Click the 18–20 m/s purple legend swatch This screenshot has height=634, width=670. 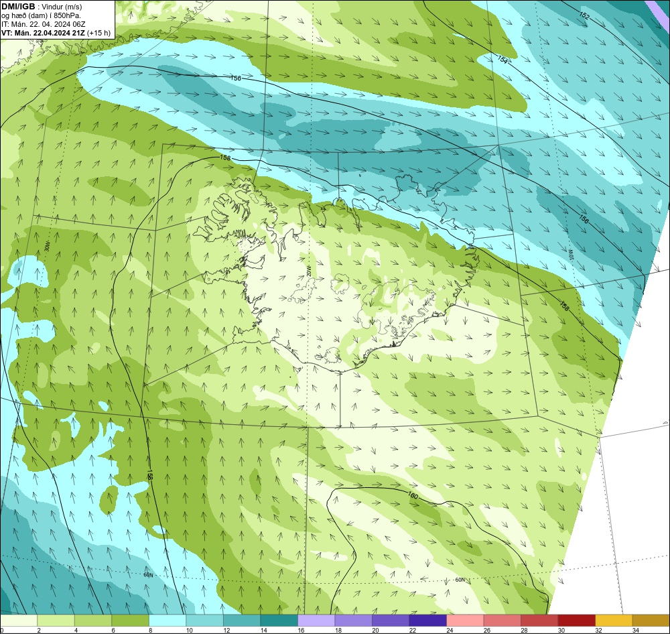coord(353,621)
